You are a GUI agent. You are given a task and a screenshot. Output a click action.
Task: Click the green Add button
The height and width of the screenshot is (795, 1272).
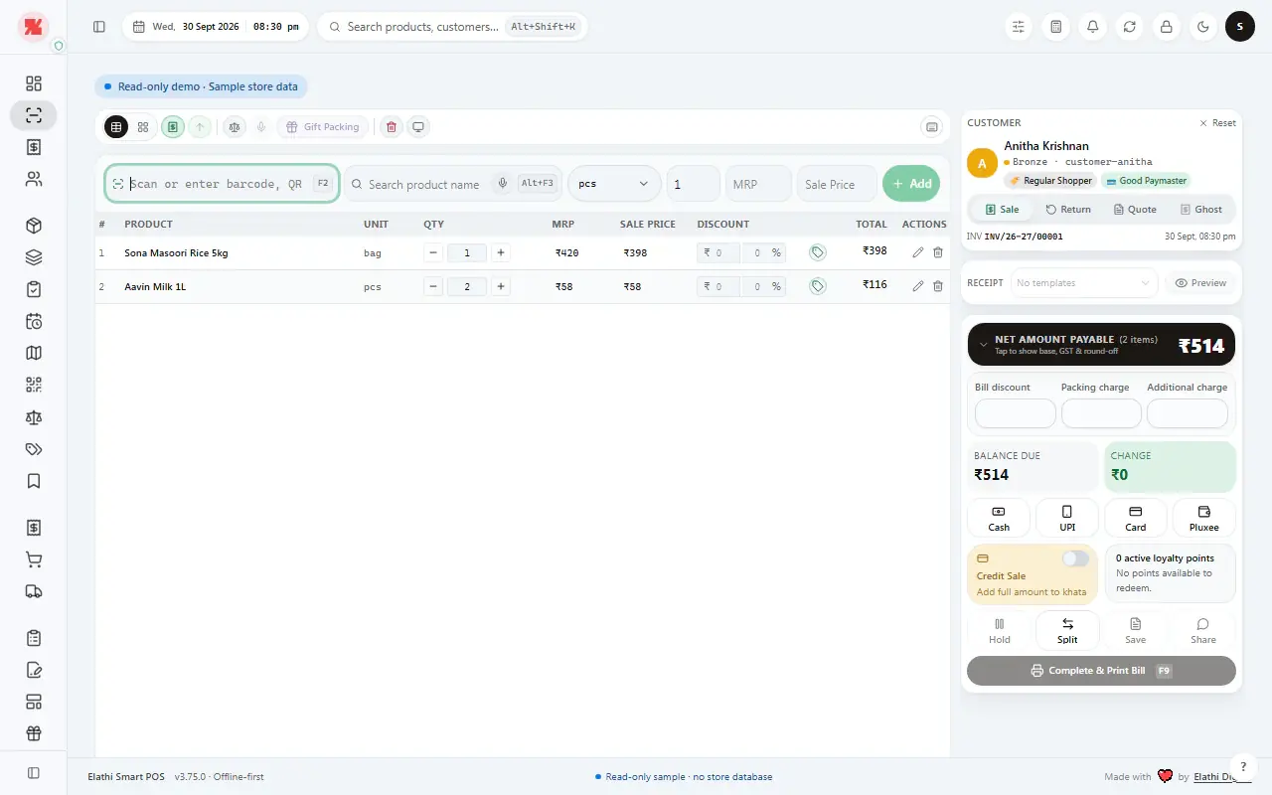(911, 184)
